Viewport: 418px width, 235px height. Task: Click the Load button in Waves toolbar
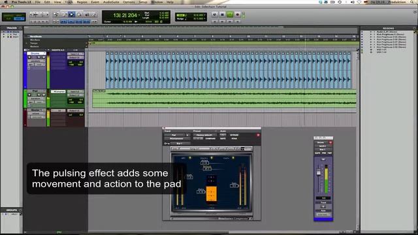pos(222,149)
